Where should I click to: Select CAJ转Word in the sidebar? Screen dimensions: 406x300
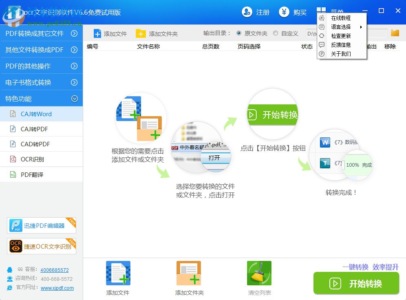[x=42, y=114]
